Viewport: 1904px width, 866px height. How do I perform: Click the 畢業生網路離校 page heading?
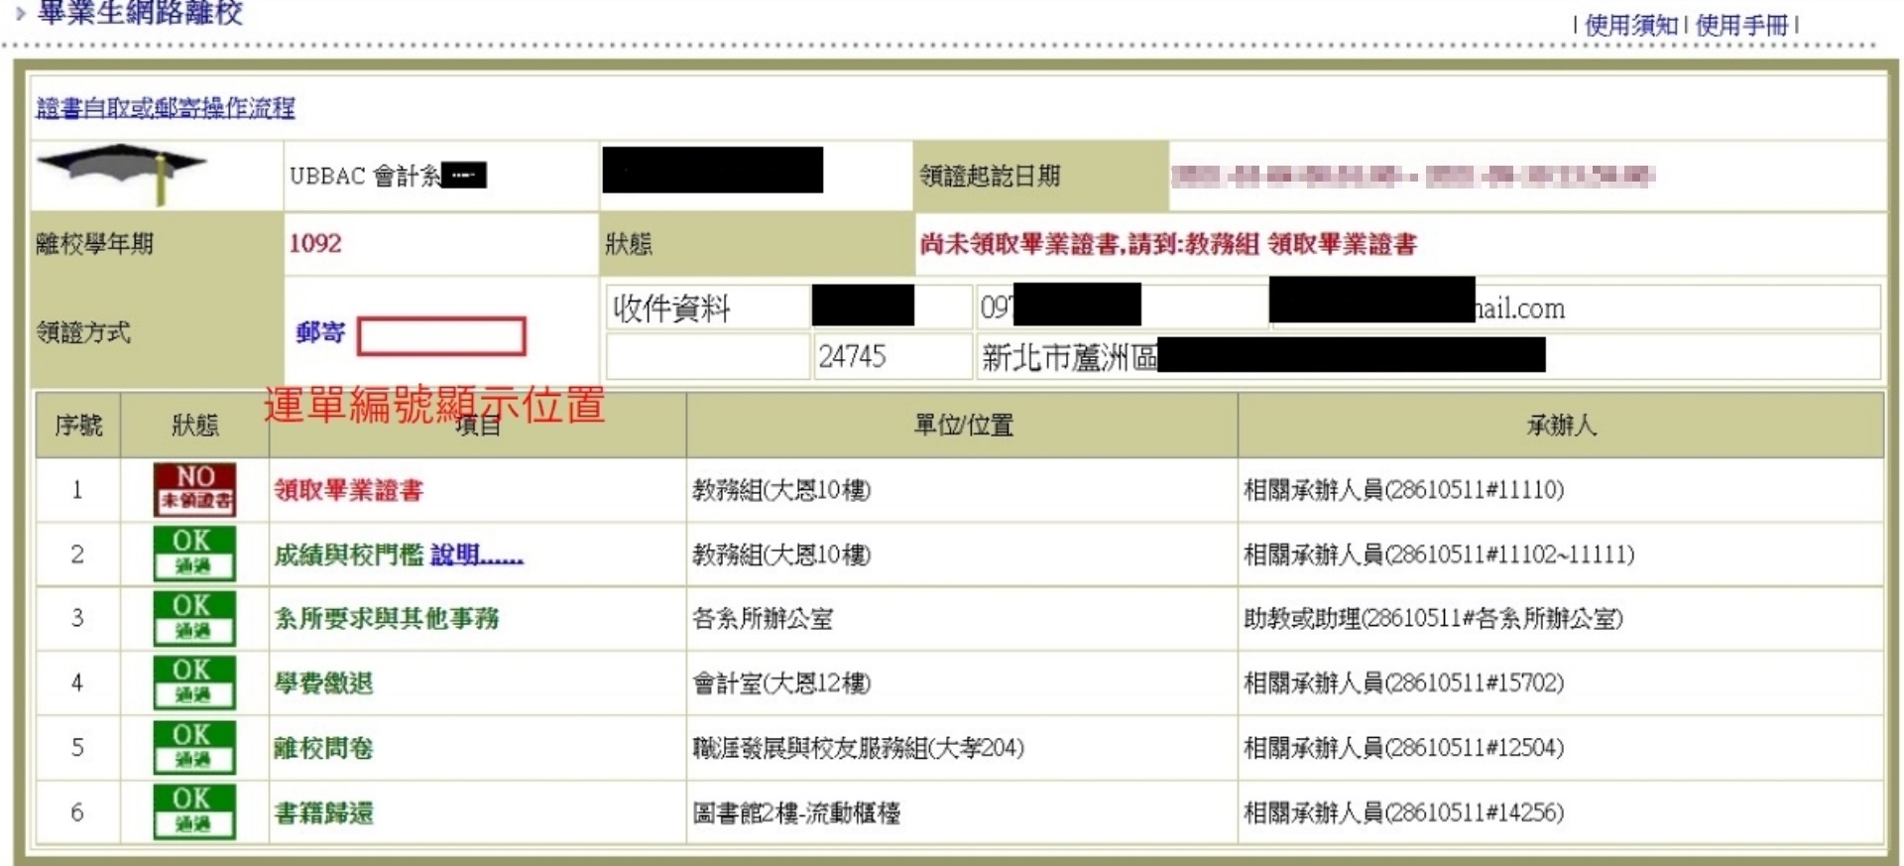140,13
